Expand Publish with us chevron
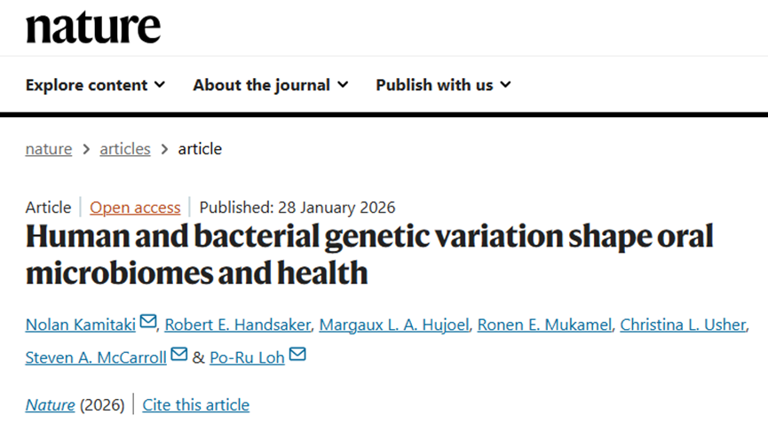768x431 pixels. tap(505, 84)
